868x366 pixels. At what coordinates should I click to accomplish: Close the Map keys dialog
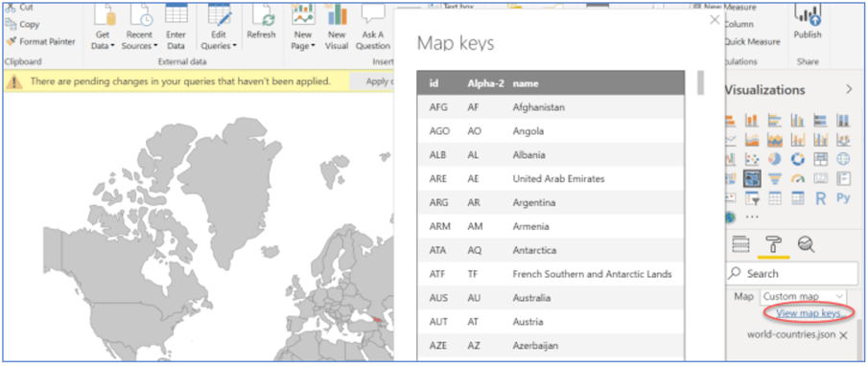pyautogui.click(x=715, y=20)
